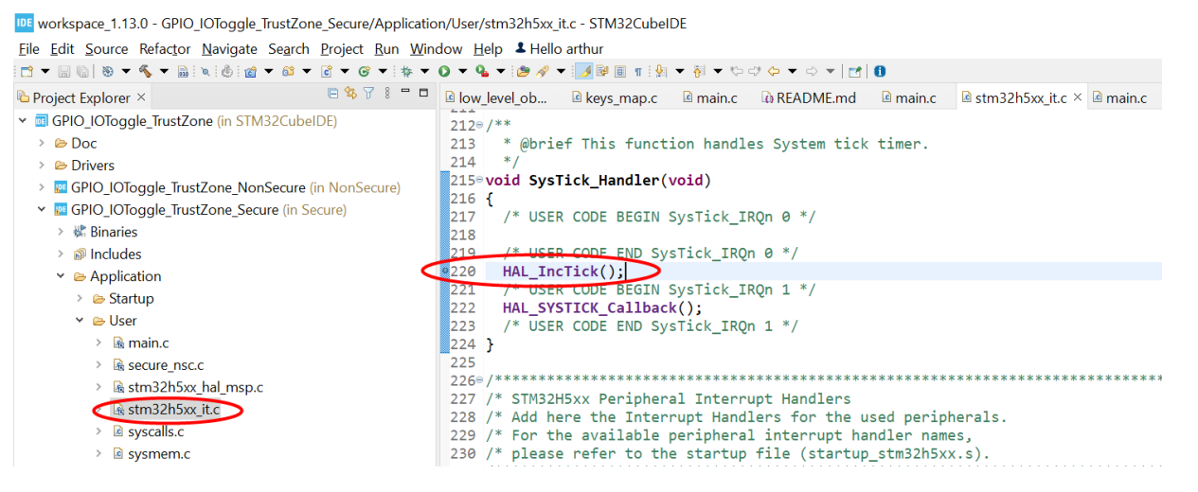This screenshot has height=492, width=1198.
Task: Open dropdown arrow next to Debug icon
Action: pos(423,71)
